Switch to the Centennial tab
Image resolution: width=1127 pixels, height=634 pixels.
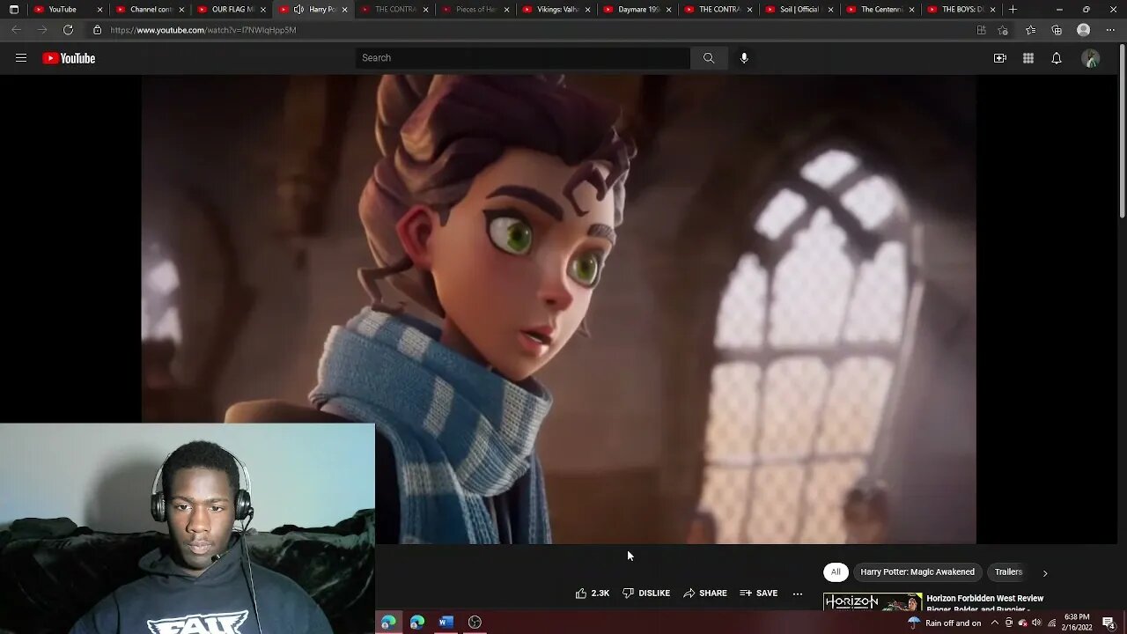coord(880,10)
